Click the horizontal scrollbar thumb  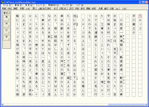127,104
